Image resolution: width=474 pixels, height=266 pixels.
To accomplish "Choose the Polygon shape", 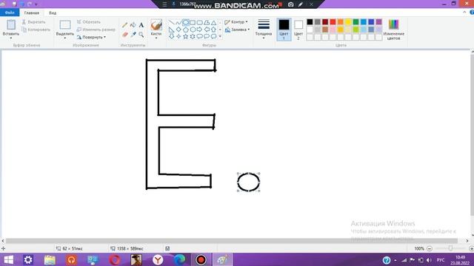I will click(207, 23).
